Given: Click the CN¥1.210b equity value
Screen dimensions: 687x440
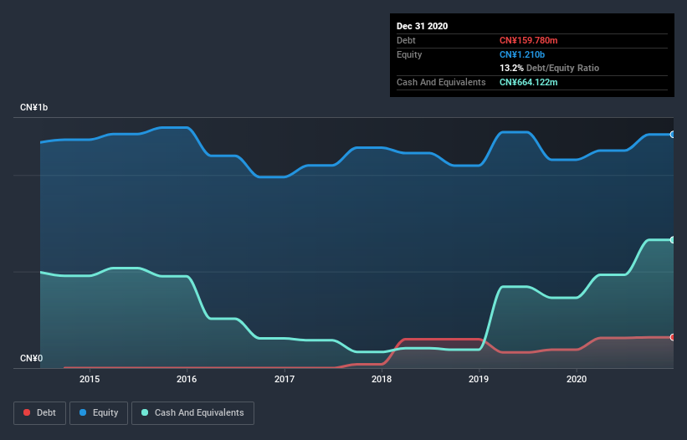Looking at the screenshot, I should coord(522,54).
